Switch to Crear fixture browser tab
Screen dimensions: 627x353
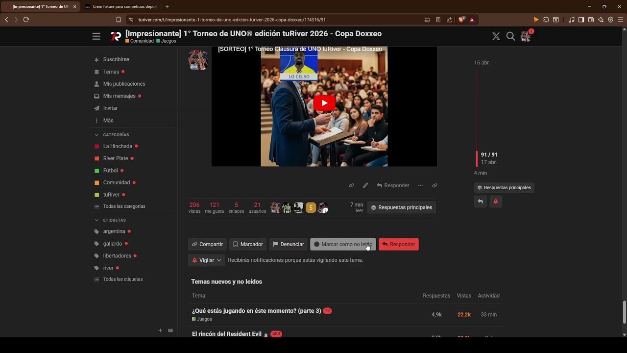tap(121, 6)
